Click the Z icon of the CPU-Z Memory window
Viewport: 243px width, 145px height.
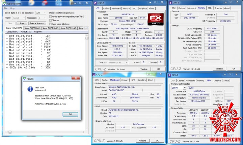point(170,3)
